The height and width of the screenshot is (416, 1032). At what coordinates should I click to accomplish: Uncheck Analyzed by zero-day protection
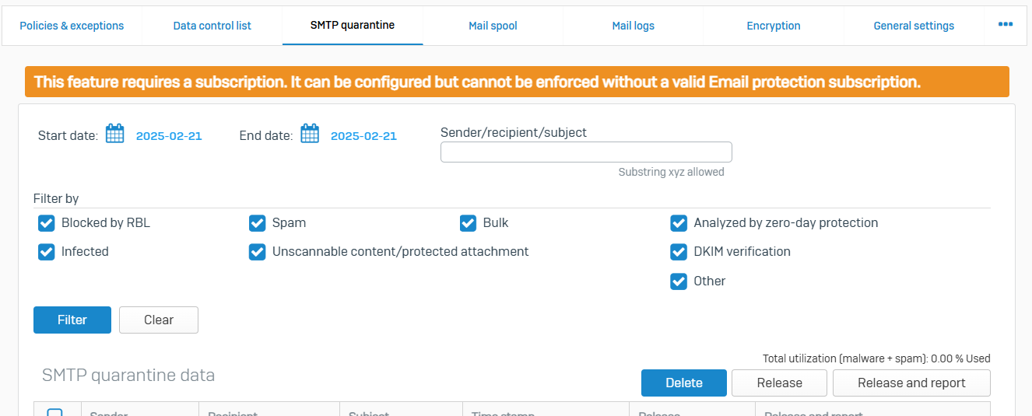pyautogui.click(x=679, y=223)
